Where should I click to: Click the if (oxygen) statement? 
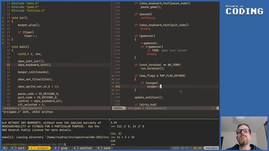[150, 83]
